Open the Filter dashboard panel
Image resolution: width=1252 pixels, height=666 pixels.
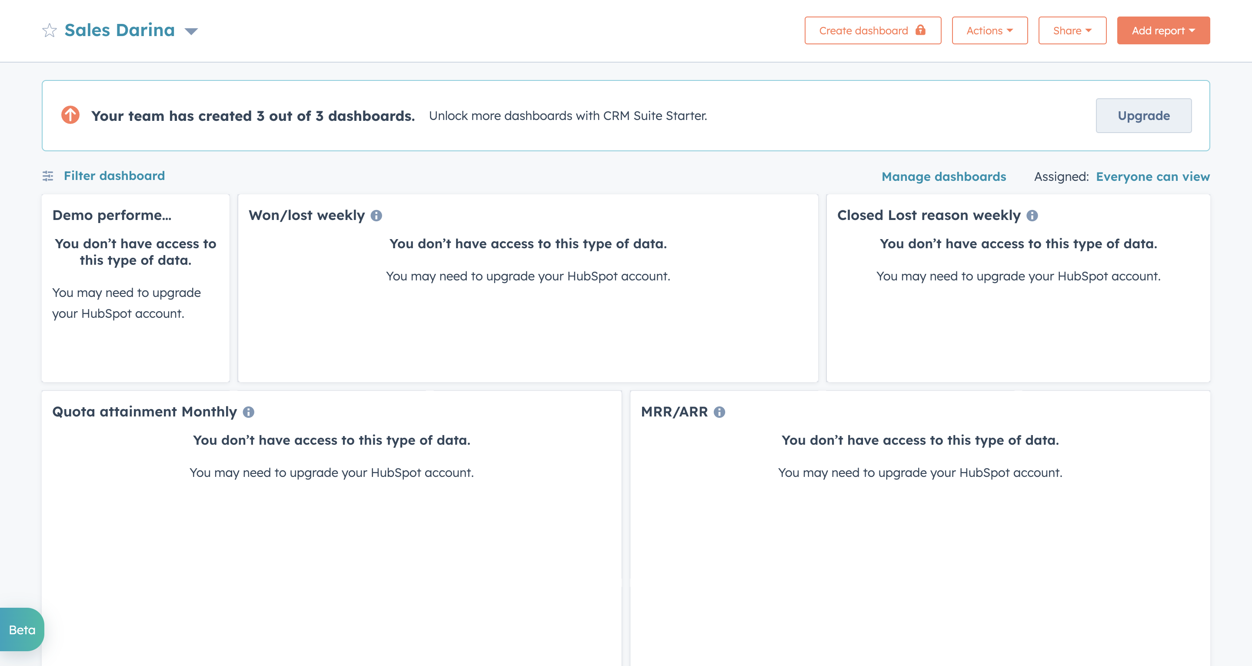tap(114, 176)
